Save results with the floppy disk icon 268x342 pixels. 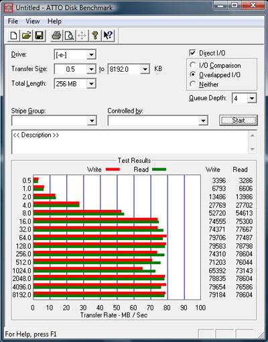coord(39,36)
